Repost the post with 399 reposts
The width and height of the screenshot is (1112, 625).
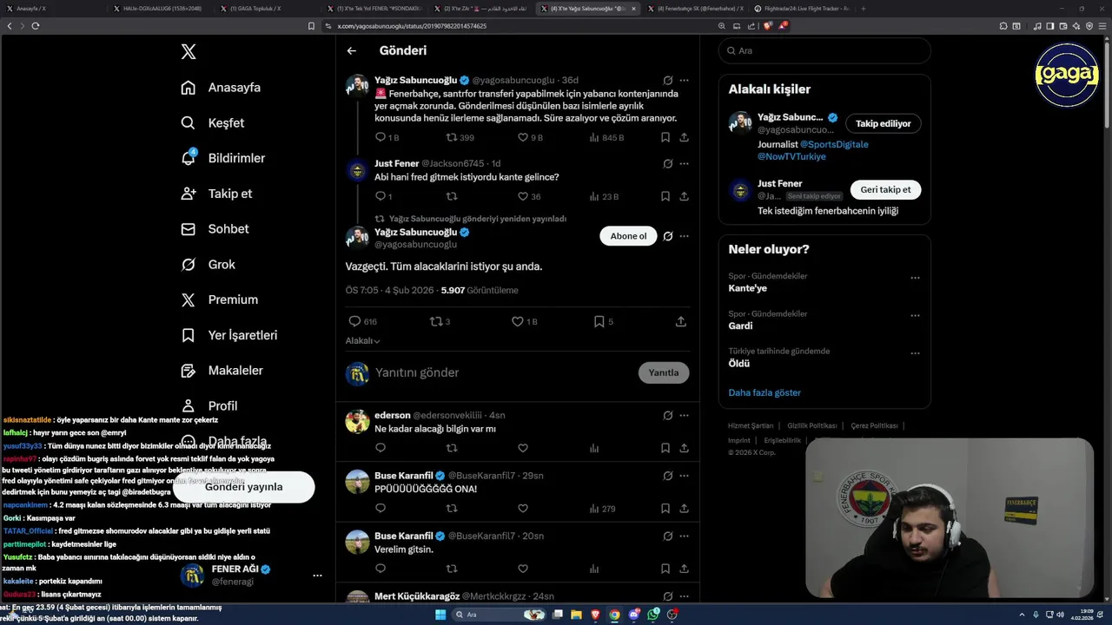(460, 137)
